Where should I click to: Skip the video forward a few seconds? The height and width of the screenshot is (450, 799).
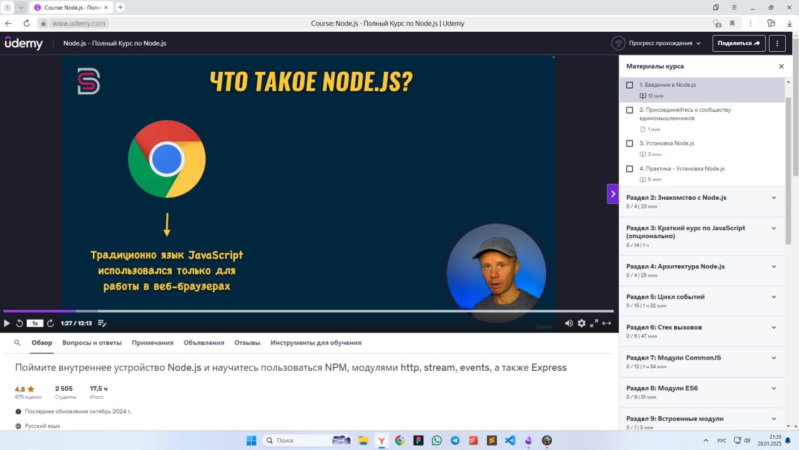pyautogui.click(x=51, y=323)
